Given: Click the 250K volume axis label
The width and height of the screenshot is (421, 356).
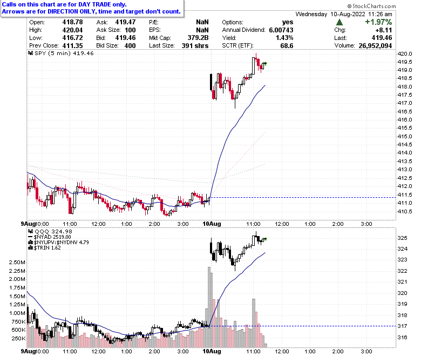Looking at the screenshot, I should click(18, 338).
